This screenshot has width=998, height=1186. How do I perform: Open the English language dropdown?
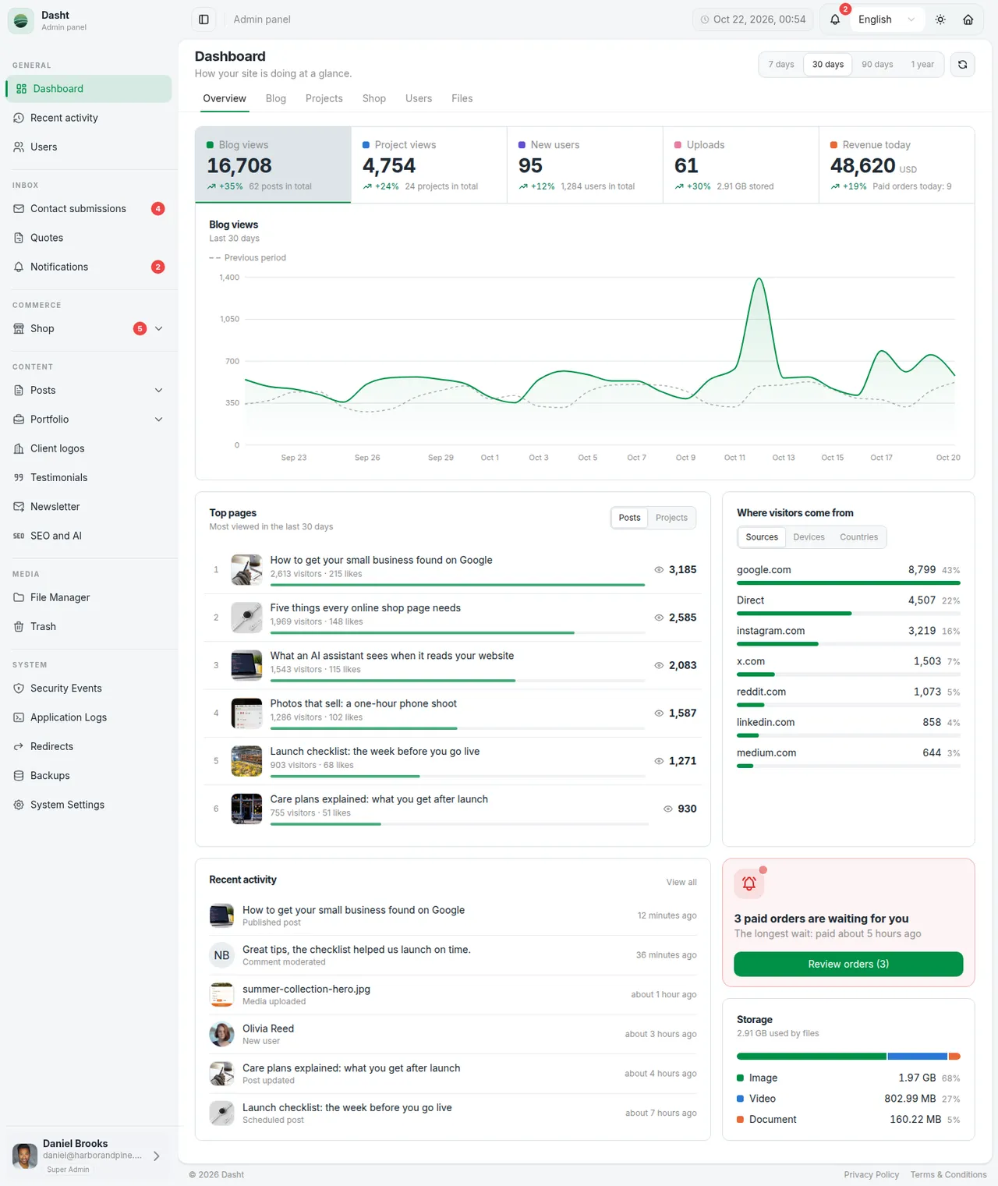(887, 19)
